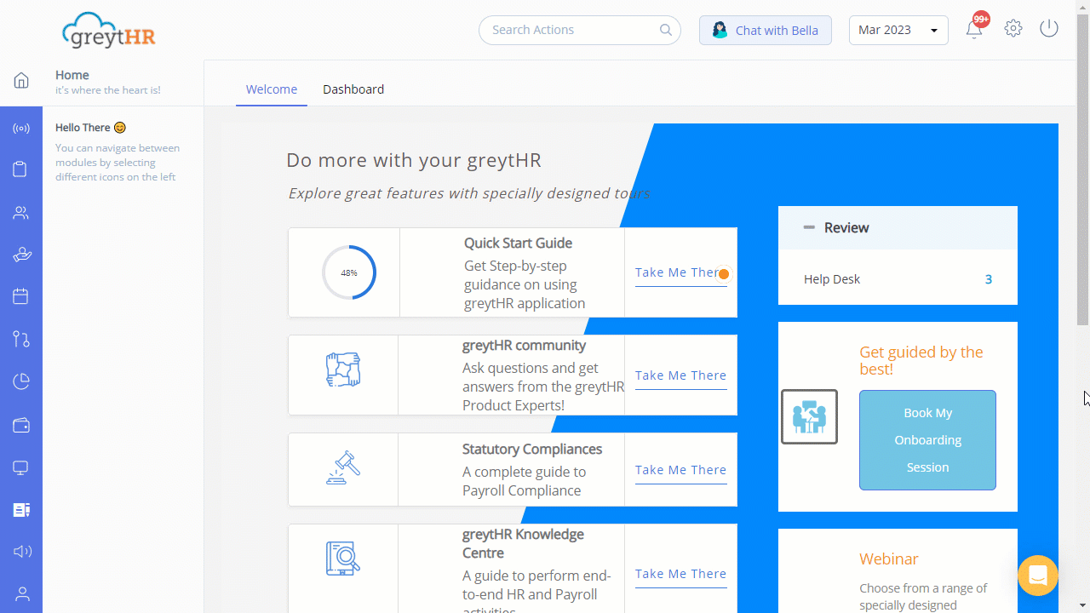The width and height of the screenshot is (1090, 613).
Task: Open the megaphone announcements sidebar icon
Action: pos(21,552)
